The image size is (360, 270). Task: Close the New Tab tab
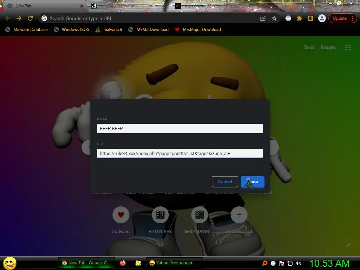coord(82,6)
